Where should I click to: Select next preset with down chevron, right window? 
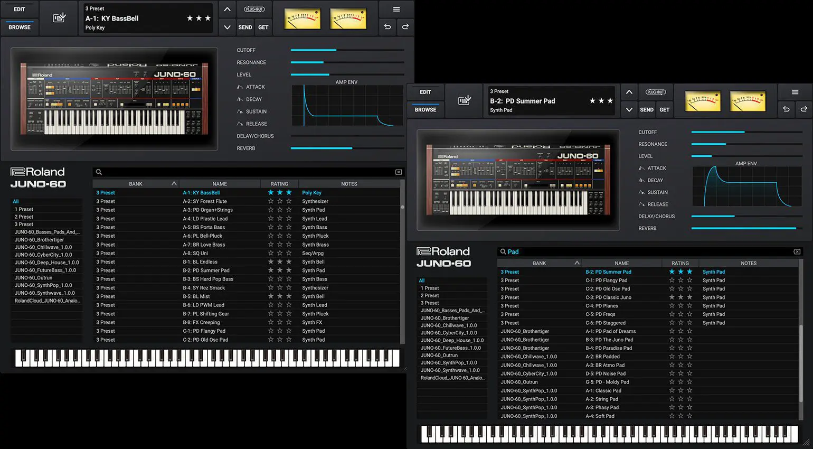coord(629,110)
